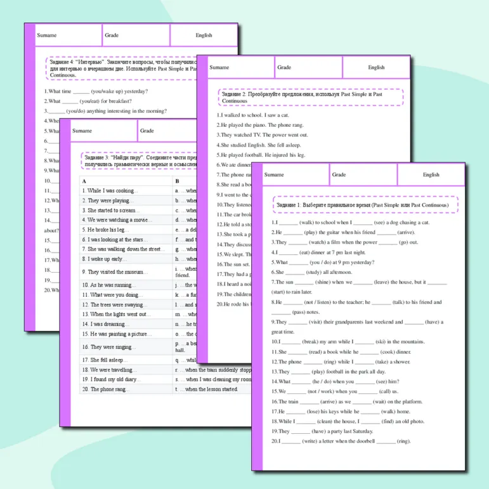Click question 'What (you/eat) for breakfast?'

[x=88, y=101]
